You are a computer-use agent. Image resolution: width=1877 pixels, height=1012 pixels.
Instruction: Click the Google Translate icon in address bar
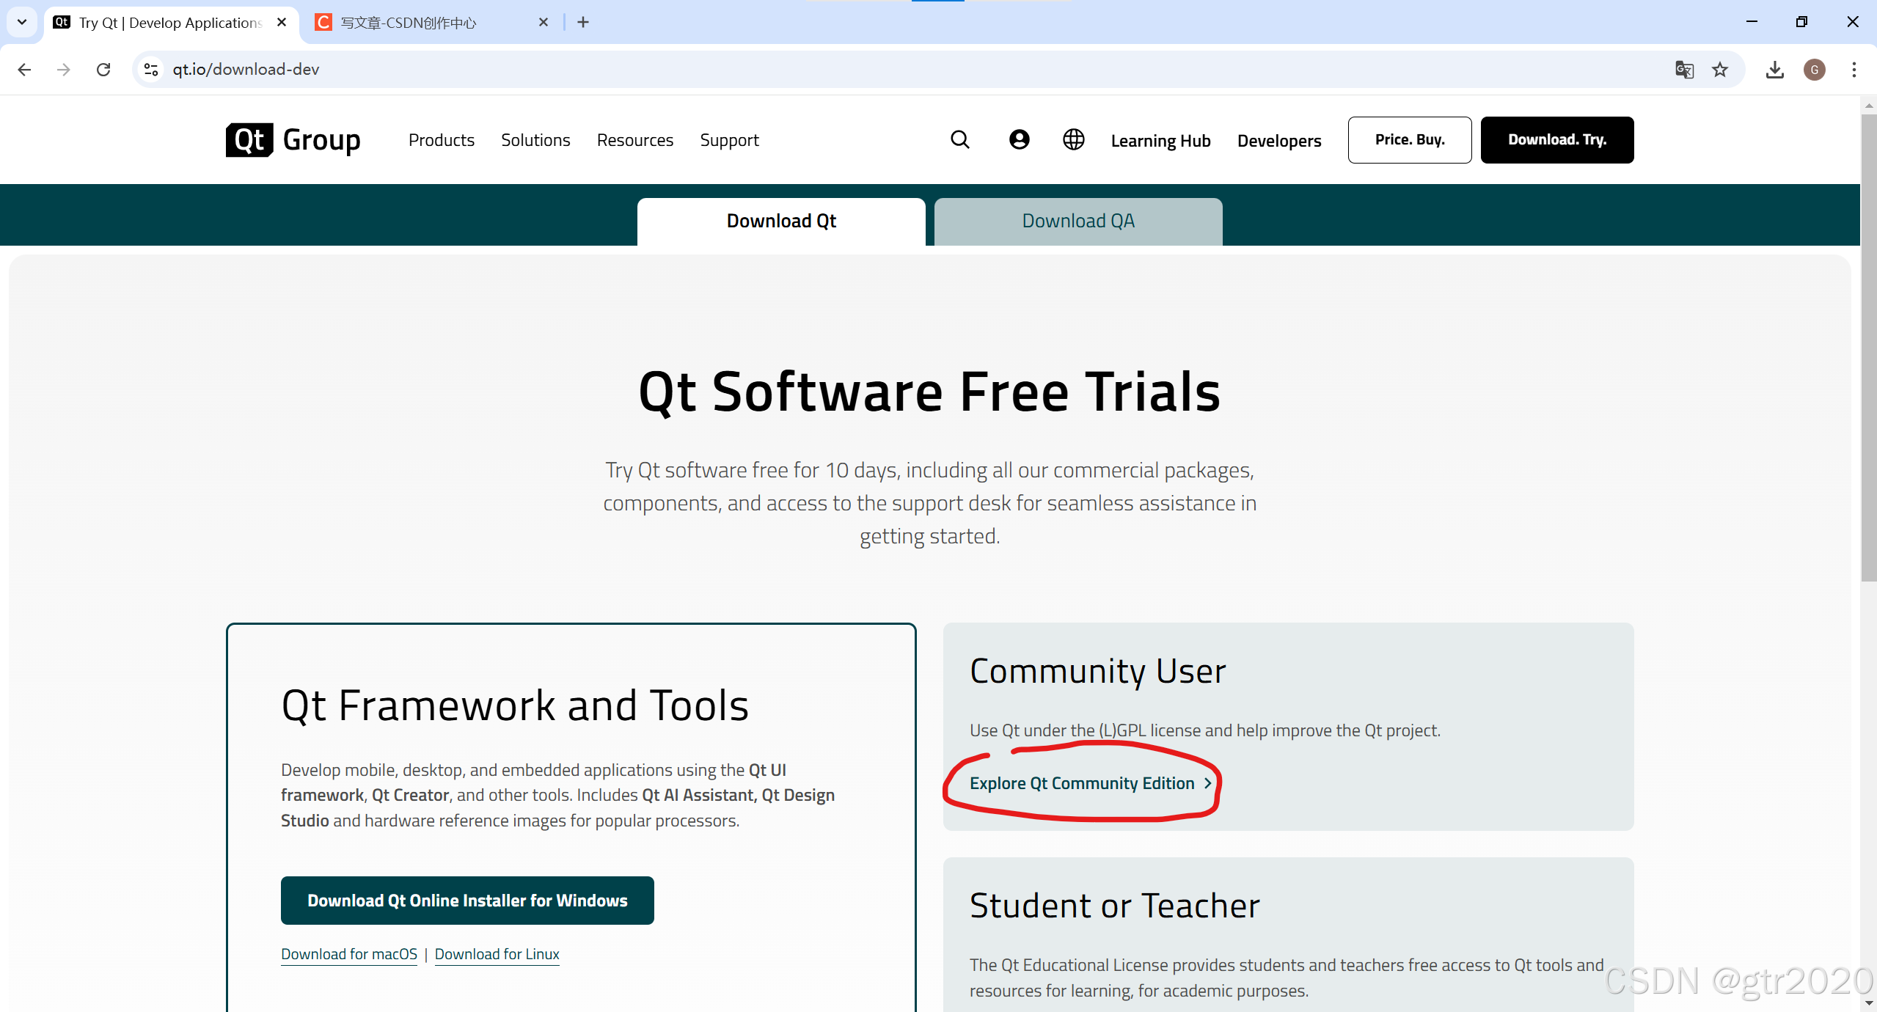(x=1684, y=70)
